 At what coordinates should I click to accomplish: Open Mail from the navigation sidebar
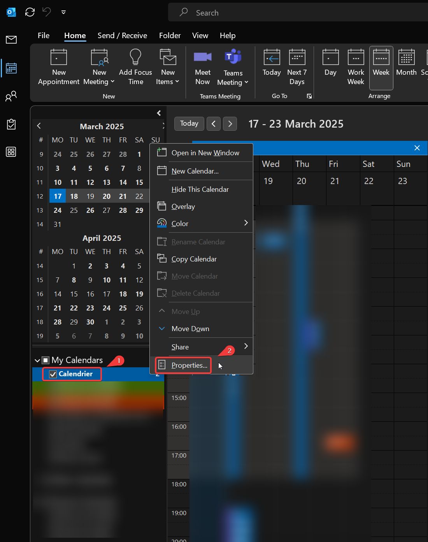click(x=11, y=40)
